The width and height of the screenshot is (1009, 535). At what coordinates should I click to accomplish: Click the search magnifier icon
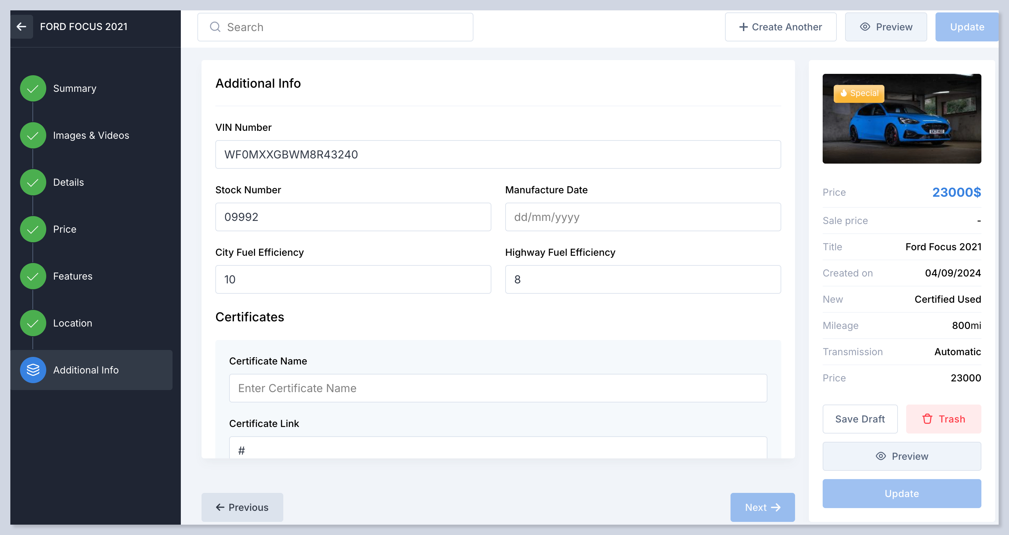coord(215,27)
